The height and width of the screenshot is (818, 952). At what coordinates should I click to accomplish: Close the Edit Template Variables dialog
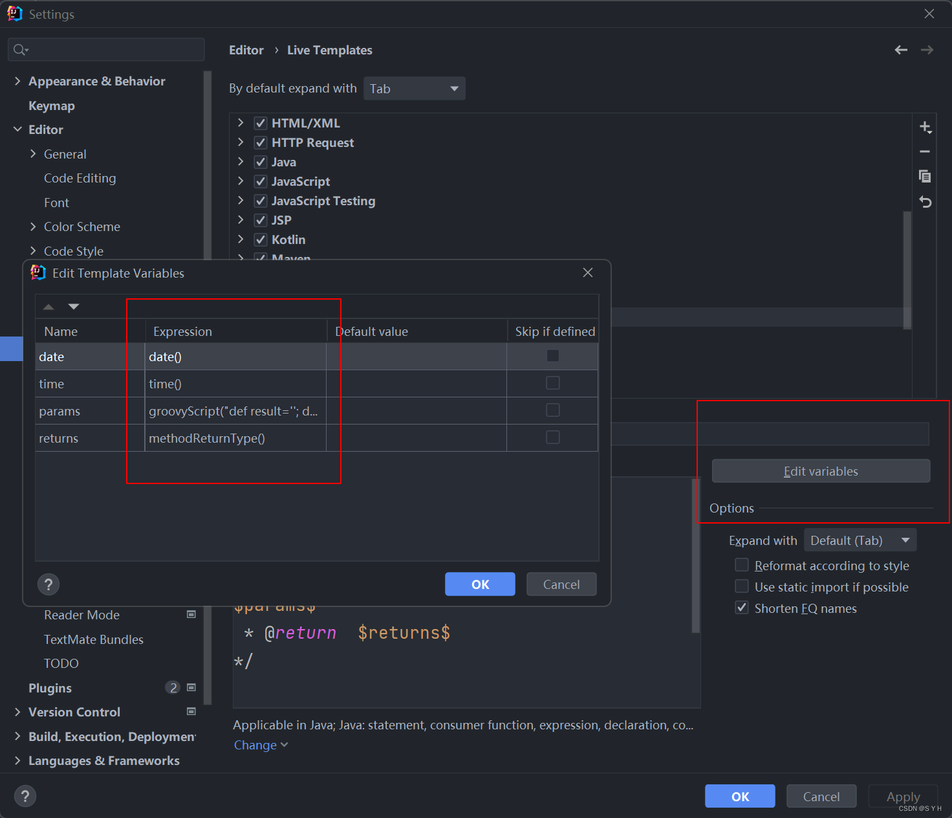(588, 272)
